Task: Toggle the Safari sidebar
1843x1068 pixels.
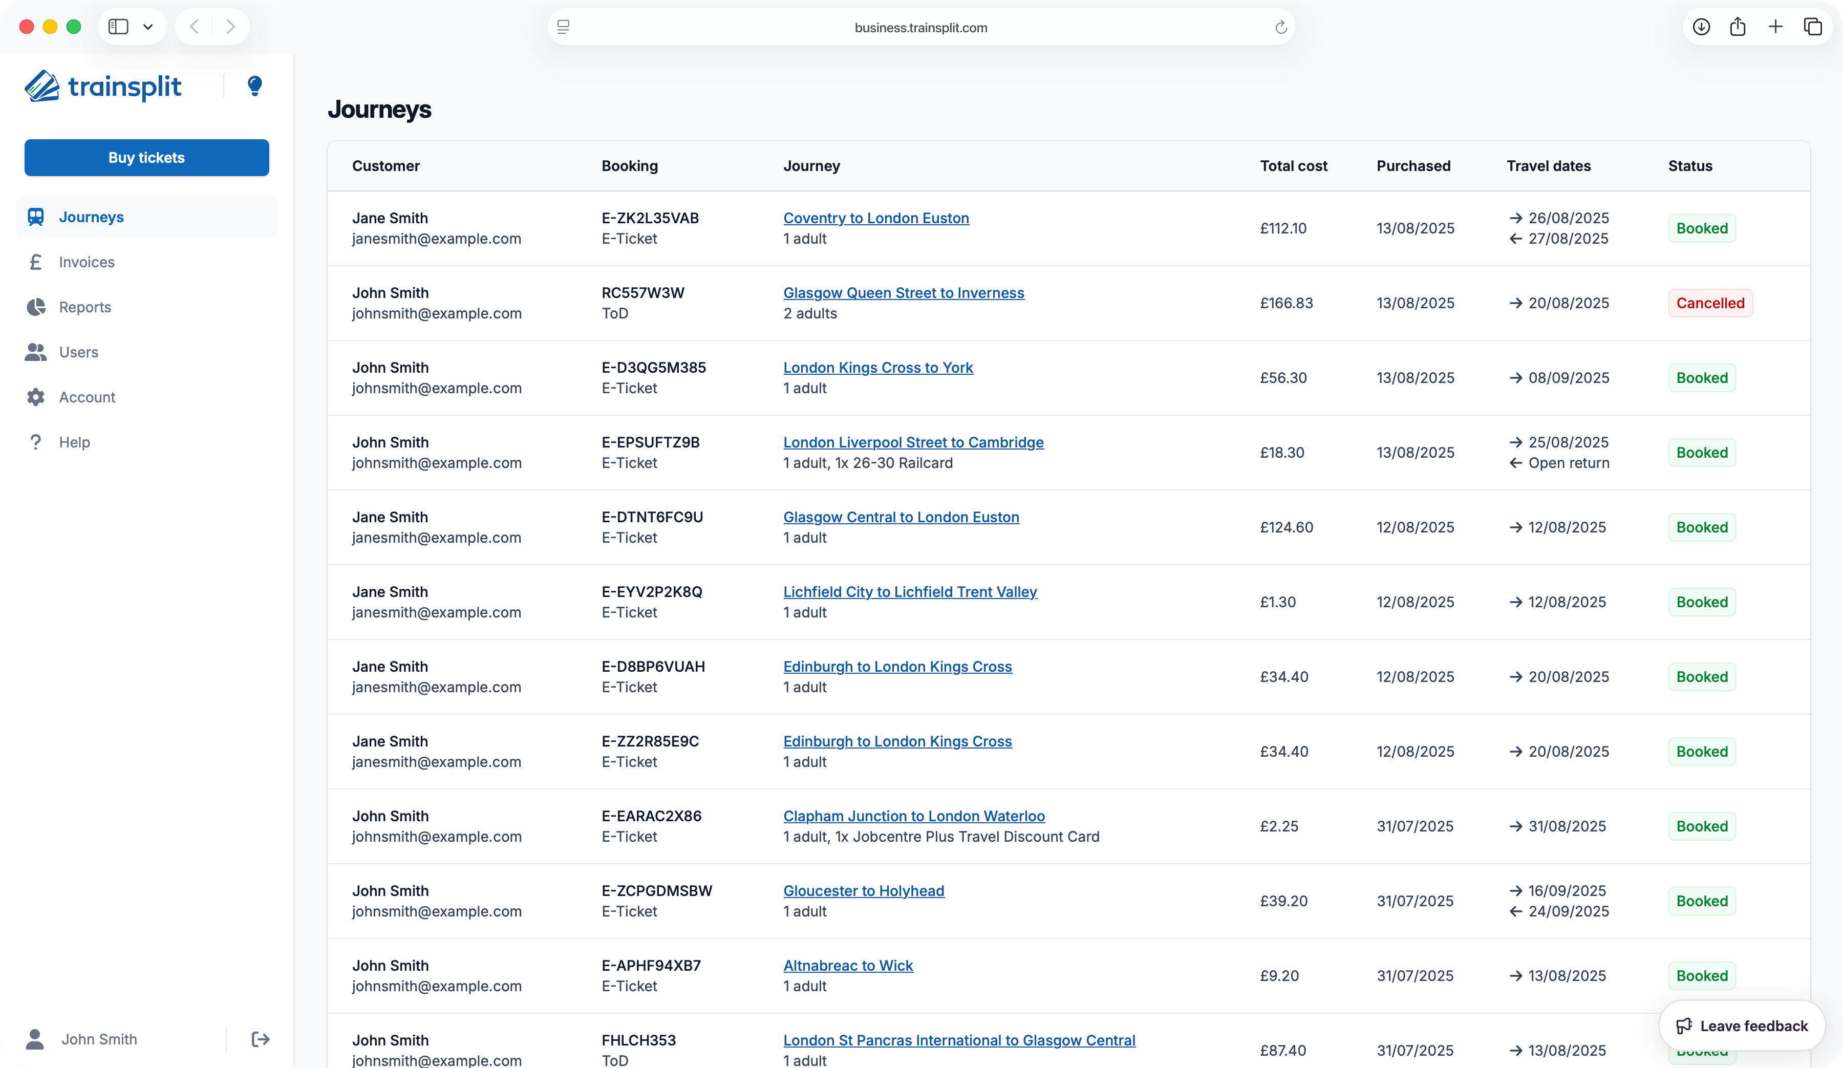Action: 118,27
